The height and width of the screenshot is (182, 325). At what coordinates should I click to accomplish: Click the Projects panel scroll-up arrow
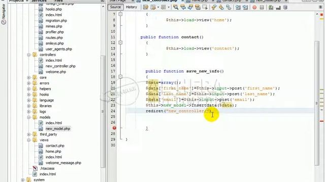click(x=103, y=7)
